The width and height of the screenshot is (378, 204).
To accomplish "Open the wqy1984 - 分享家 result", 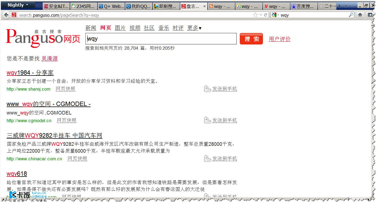I will click(x=30, y=73).
